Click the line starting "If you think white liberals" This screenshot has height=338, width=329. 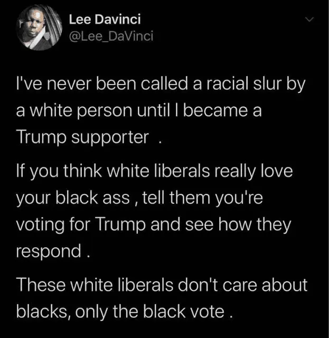(155, 172)
